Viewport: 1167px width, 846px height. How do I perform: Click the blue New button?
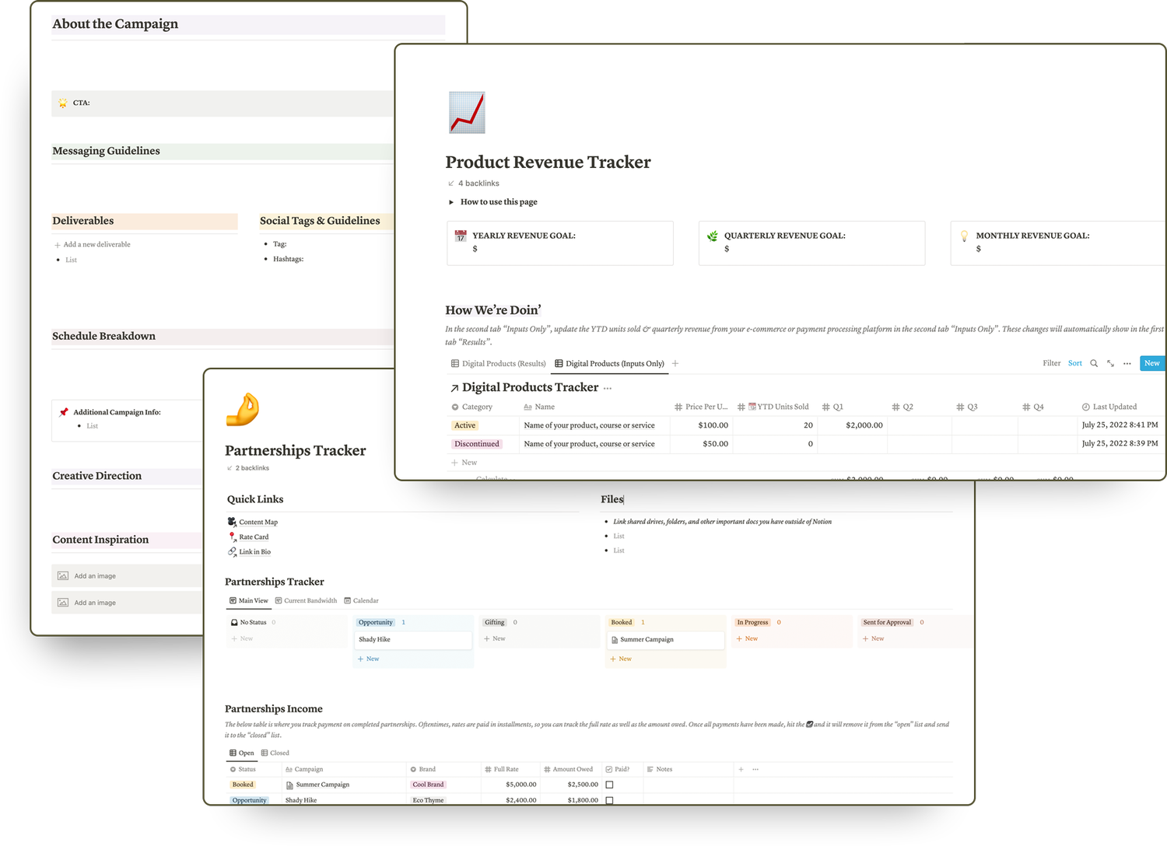pyautogui.click(x=1151, y=363)
